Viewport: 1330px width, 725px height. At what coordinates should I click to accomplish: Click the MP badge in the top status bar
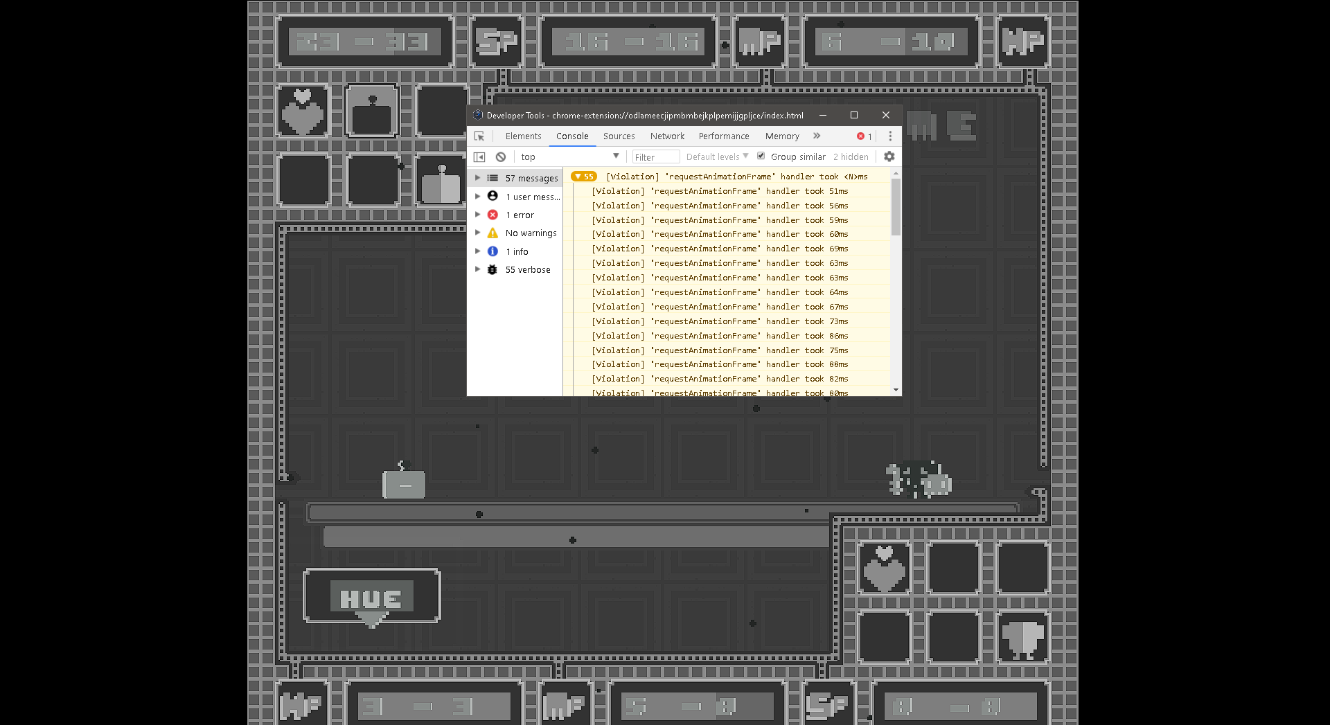[x=760, y=42]
